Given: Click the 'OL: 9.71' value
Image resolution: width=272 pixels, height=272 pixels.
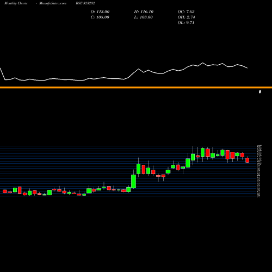Looking at the screenshot, I should click(x=186, y=23).
